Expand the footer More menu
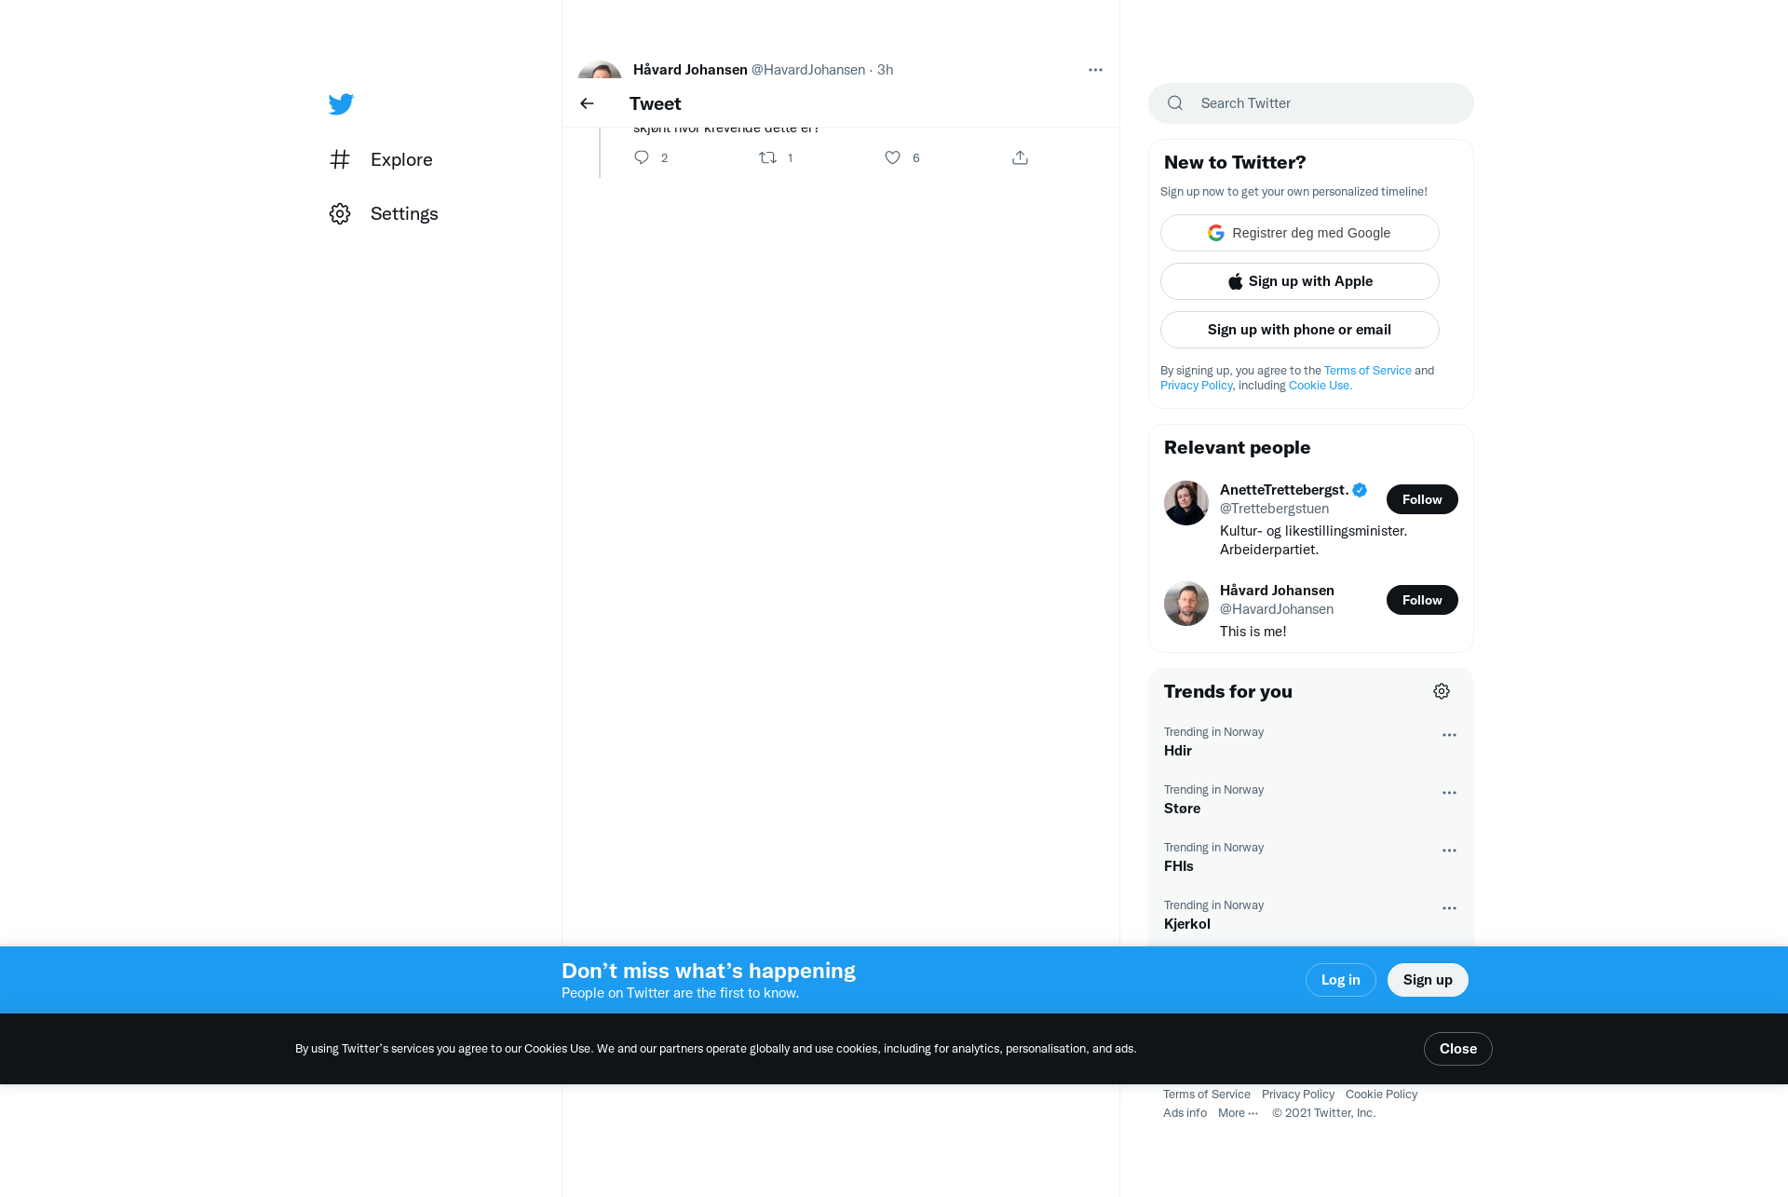The width and height of the screenshot is (1788, 1197). click(1238, 1113)
